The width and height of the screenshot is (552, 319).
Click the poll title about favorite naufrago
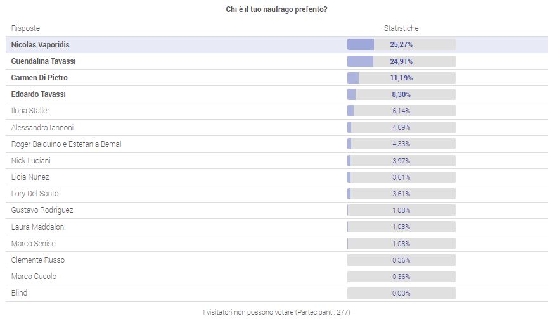click(276, 9)
